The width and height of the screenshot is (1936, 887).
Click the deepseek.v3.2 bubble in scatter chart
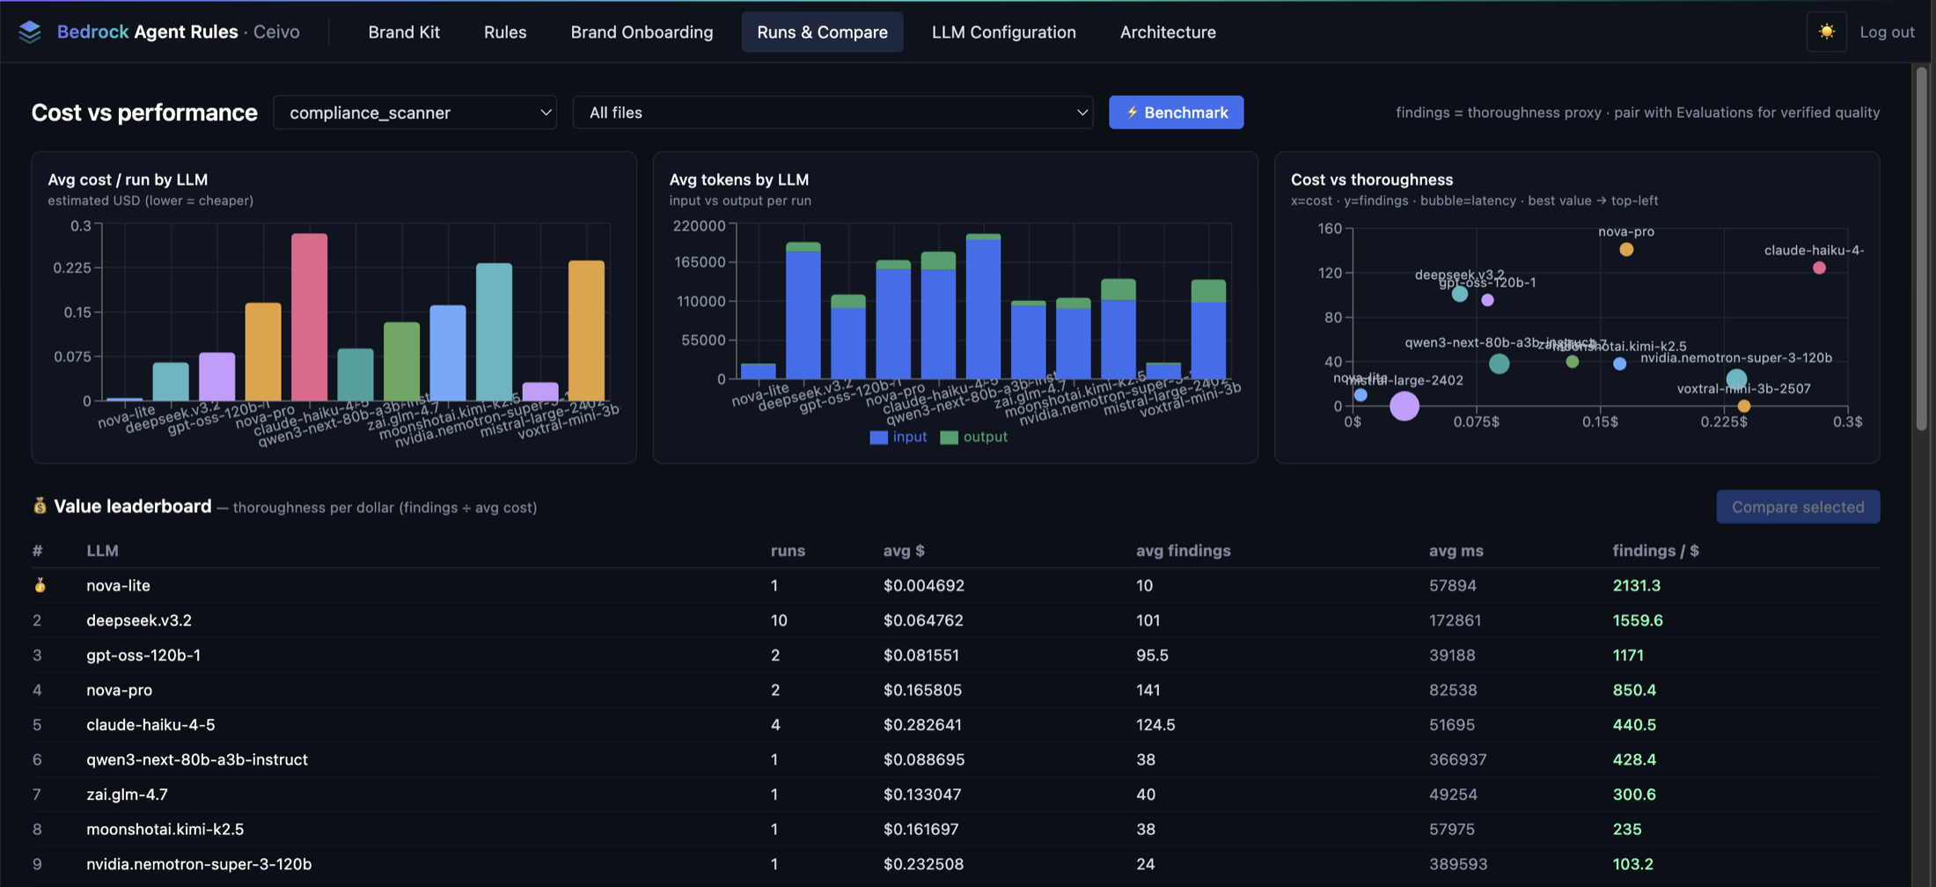1460,294
